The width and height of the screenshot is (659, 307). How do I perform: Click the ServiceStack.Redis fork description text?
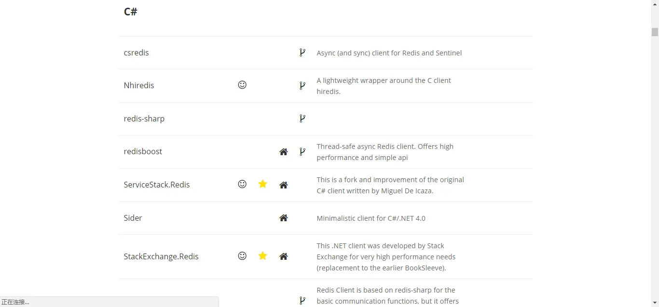(390, 185)
